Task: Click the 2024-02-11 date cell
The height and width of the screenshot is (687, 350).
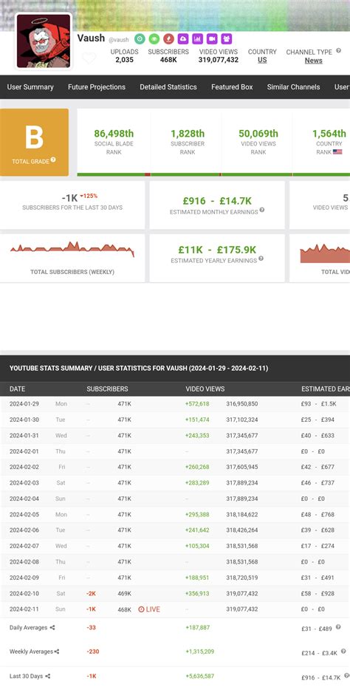Action: coord(24,609)
